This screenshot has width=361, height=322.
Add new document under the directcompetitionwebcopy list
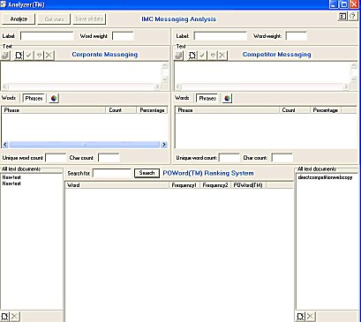click(x=300, y=317)
